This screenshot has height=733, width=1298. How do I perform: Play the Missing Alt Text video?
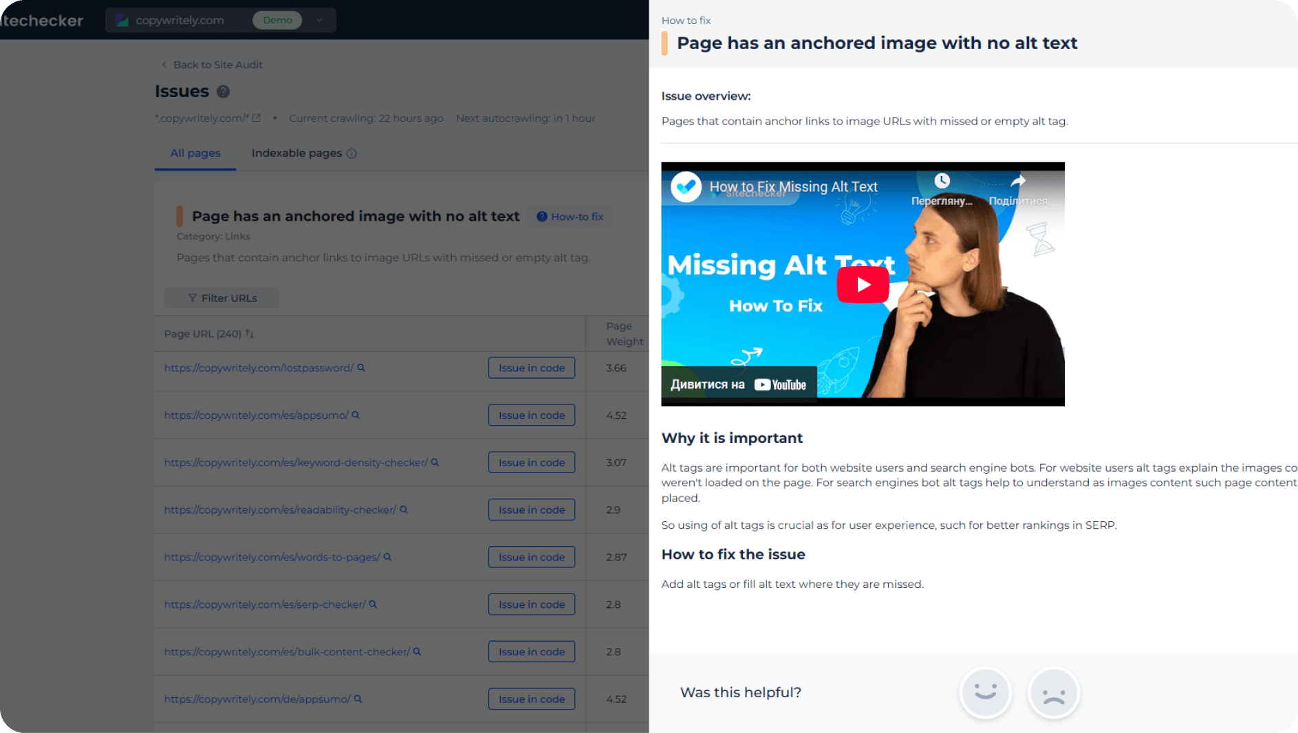pos(863,285)
